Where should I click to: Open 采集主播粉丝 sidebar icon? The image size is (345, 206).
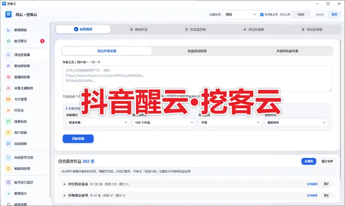[9, 88]
